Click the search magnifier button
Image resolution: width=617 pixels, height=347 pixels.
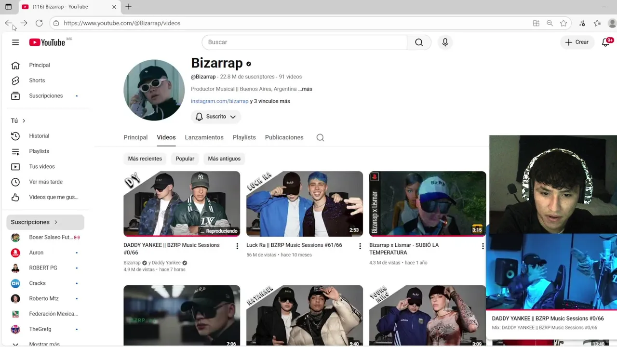419,42
